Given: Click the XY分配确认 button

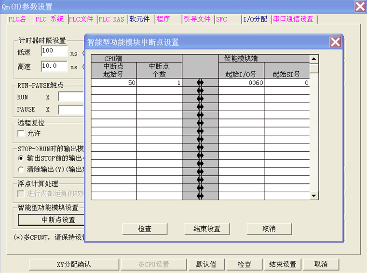Looking at the screenshot, I should (74, 264).
